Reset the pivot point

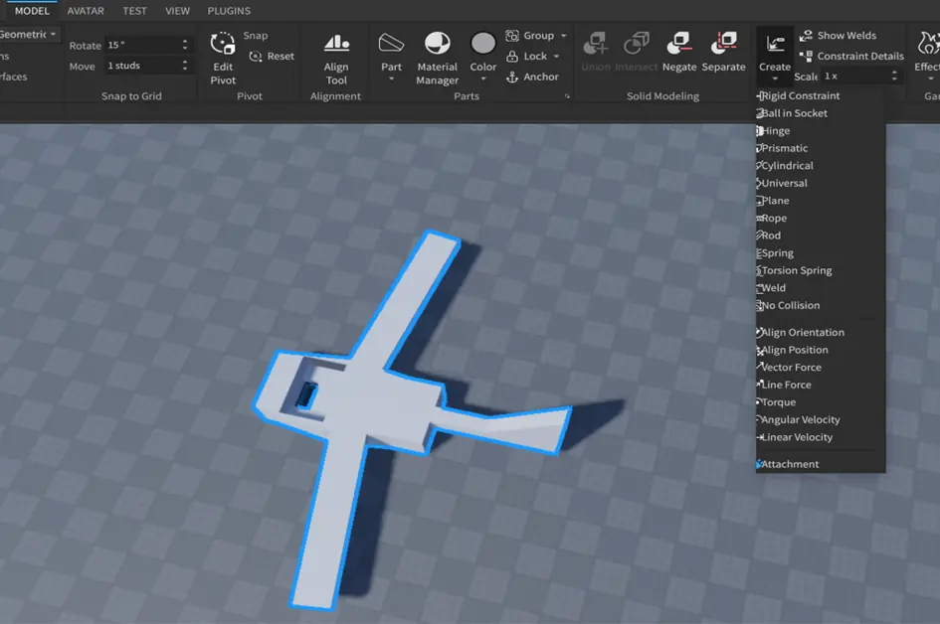pos(272,57)
